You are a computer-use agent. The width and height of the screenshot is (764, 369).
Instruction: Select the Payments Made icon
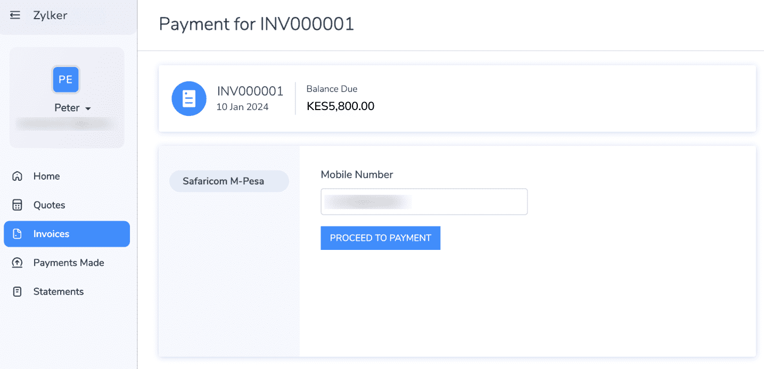[17, 262]
